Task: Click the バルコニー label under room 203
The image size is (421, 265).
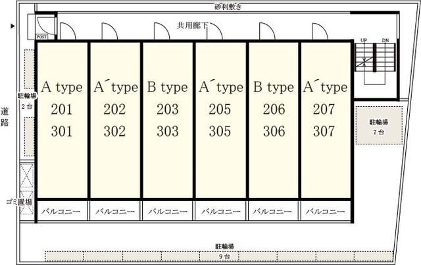Action: [168, 212]
